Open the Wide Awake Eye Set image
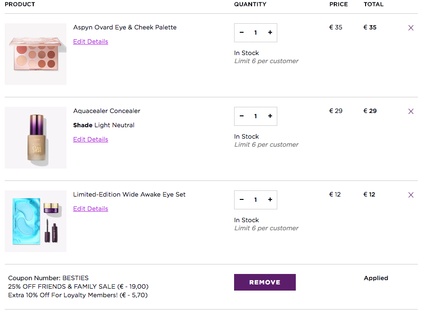This screenshot has height=311, width=443. tap(36, 221)
